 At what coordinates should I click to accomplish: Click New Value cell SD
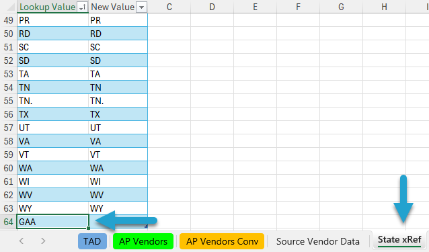pos(118,60)
